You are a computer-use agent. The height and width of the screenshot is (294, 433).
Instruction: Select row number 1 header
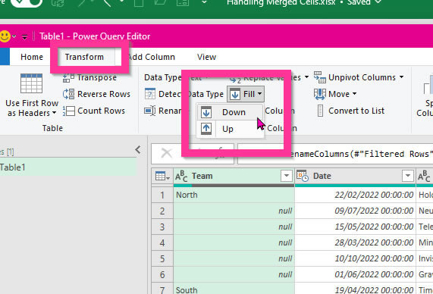pyautogui.click(x=162, y=195)
